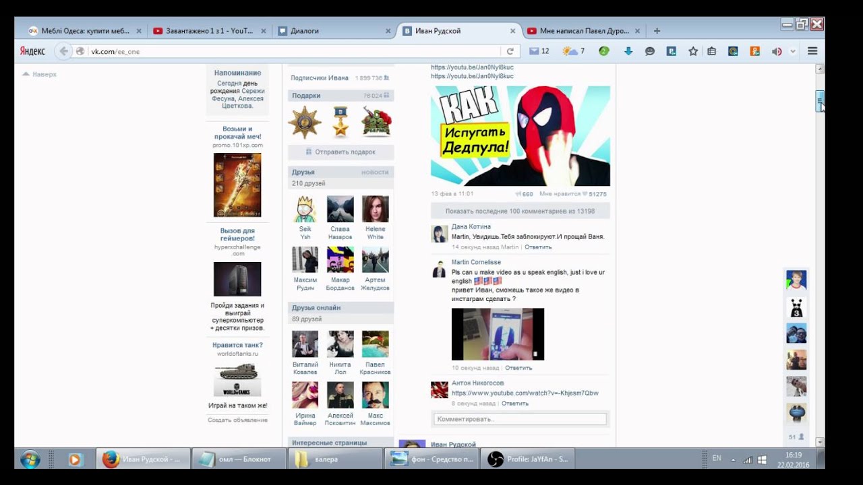Open Дана Котина's profile name
Image resolution: width=863 pixels, height=485 pixels.
click(471, 227)
